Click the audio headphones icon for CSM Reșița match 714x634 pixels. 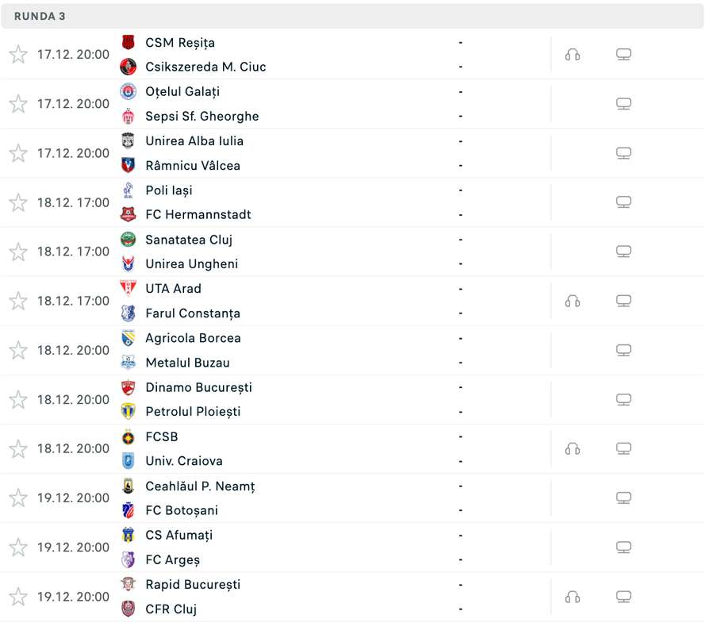[572, 55]
